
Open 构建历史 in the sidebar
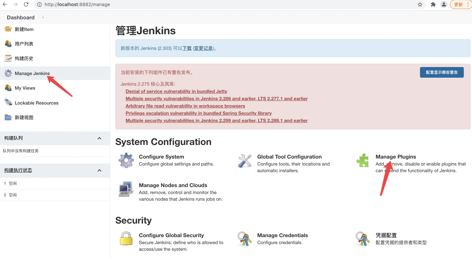click(24, 58)
